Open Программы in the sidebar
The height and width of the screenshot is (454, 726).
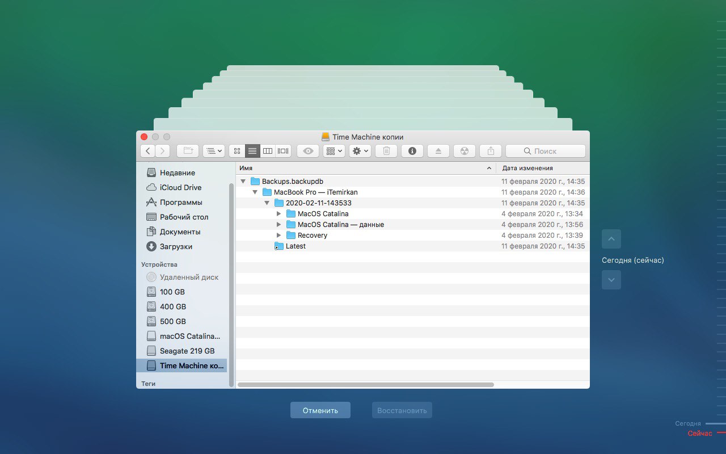182,202
